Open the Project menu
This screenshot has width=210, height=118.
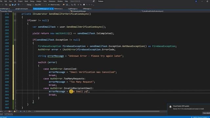point(20,1)
